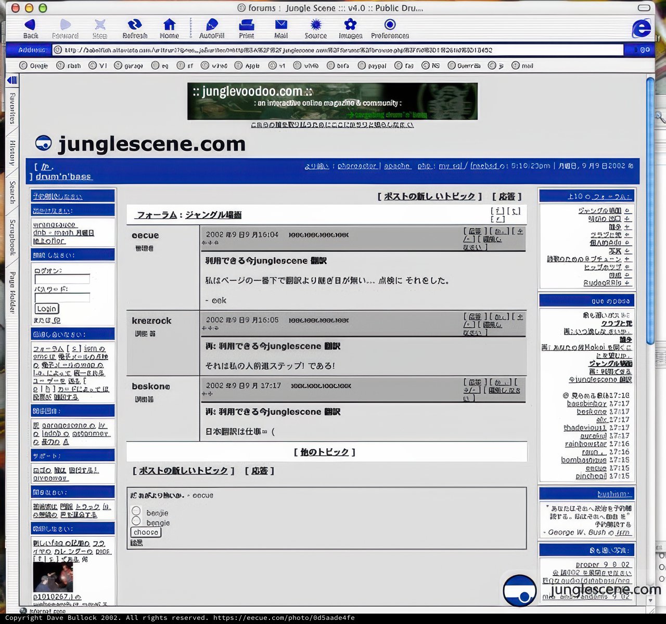Screen dimensions: 666x624
Task: Click the scroll down arrow at window bottom
Action: tap(650, 600)
